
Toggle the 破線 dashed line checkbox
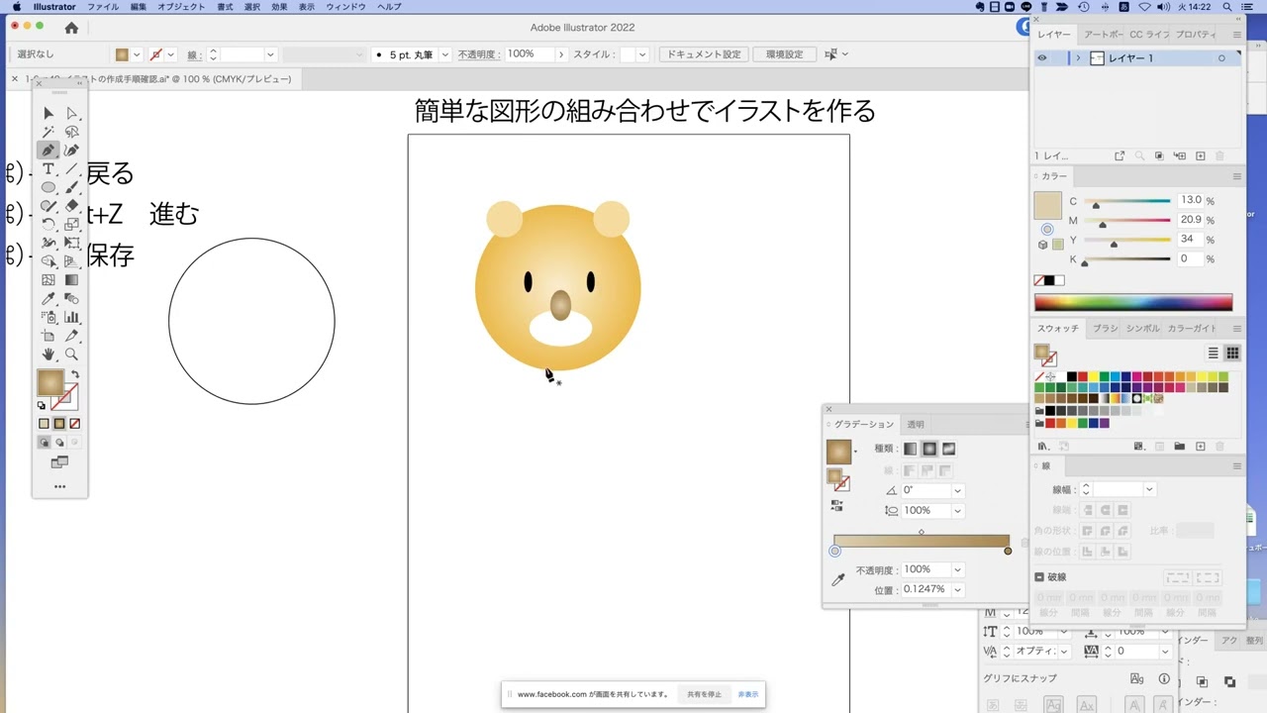click(x=1039, y=577)
